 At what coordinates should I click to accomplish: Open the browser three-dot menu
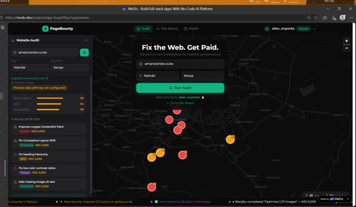click(351, 18)
